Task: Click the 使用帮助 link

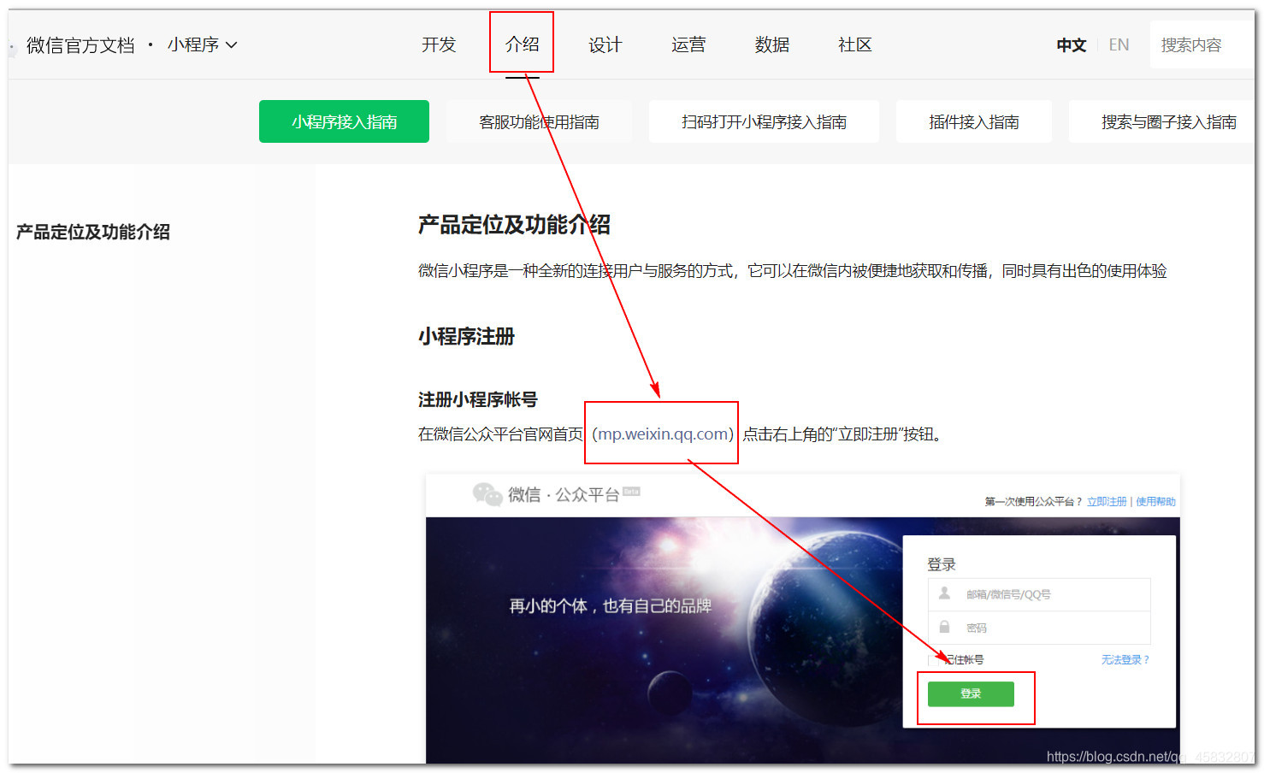Action: click(1155, 502)
